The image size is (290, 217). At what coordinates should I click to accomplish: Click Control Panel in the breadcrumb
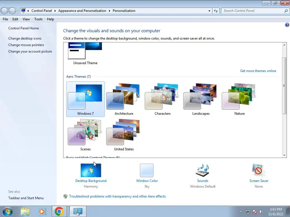click(42, 11)
